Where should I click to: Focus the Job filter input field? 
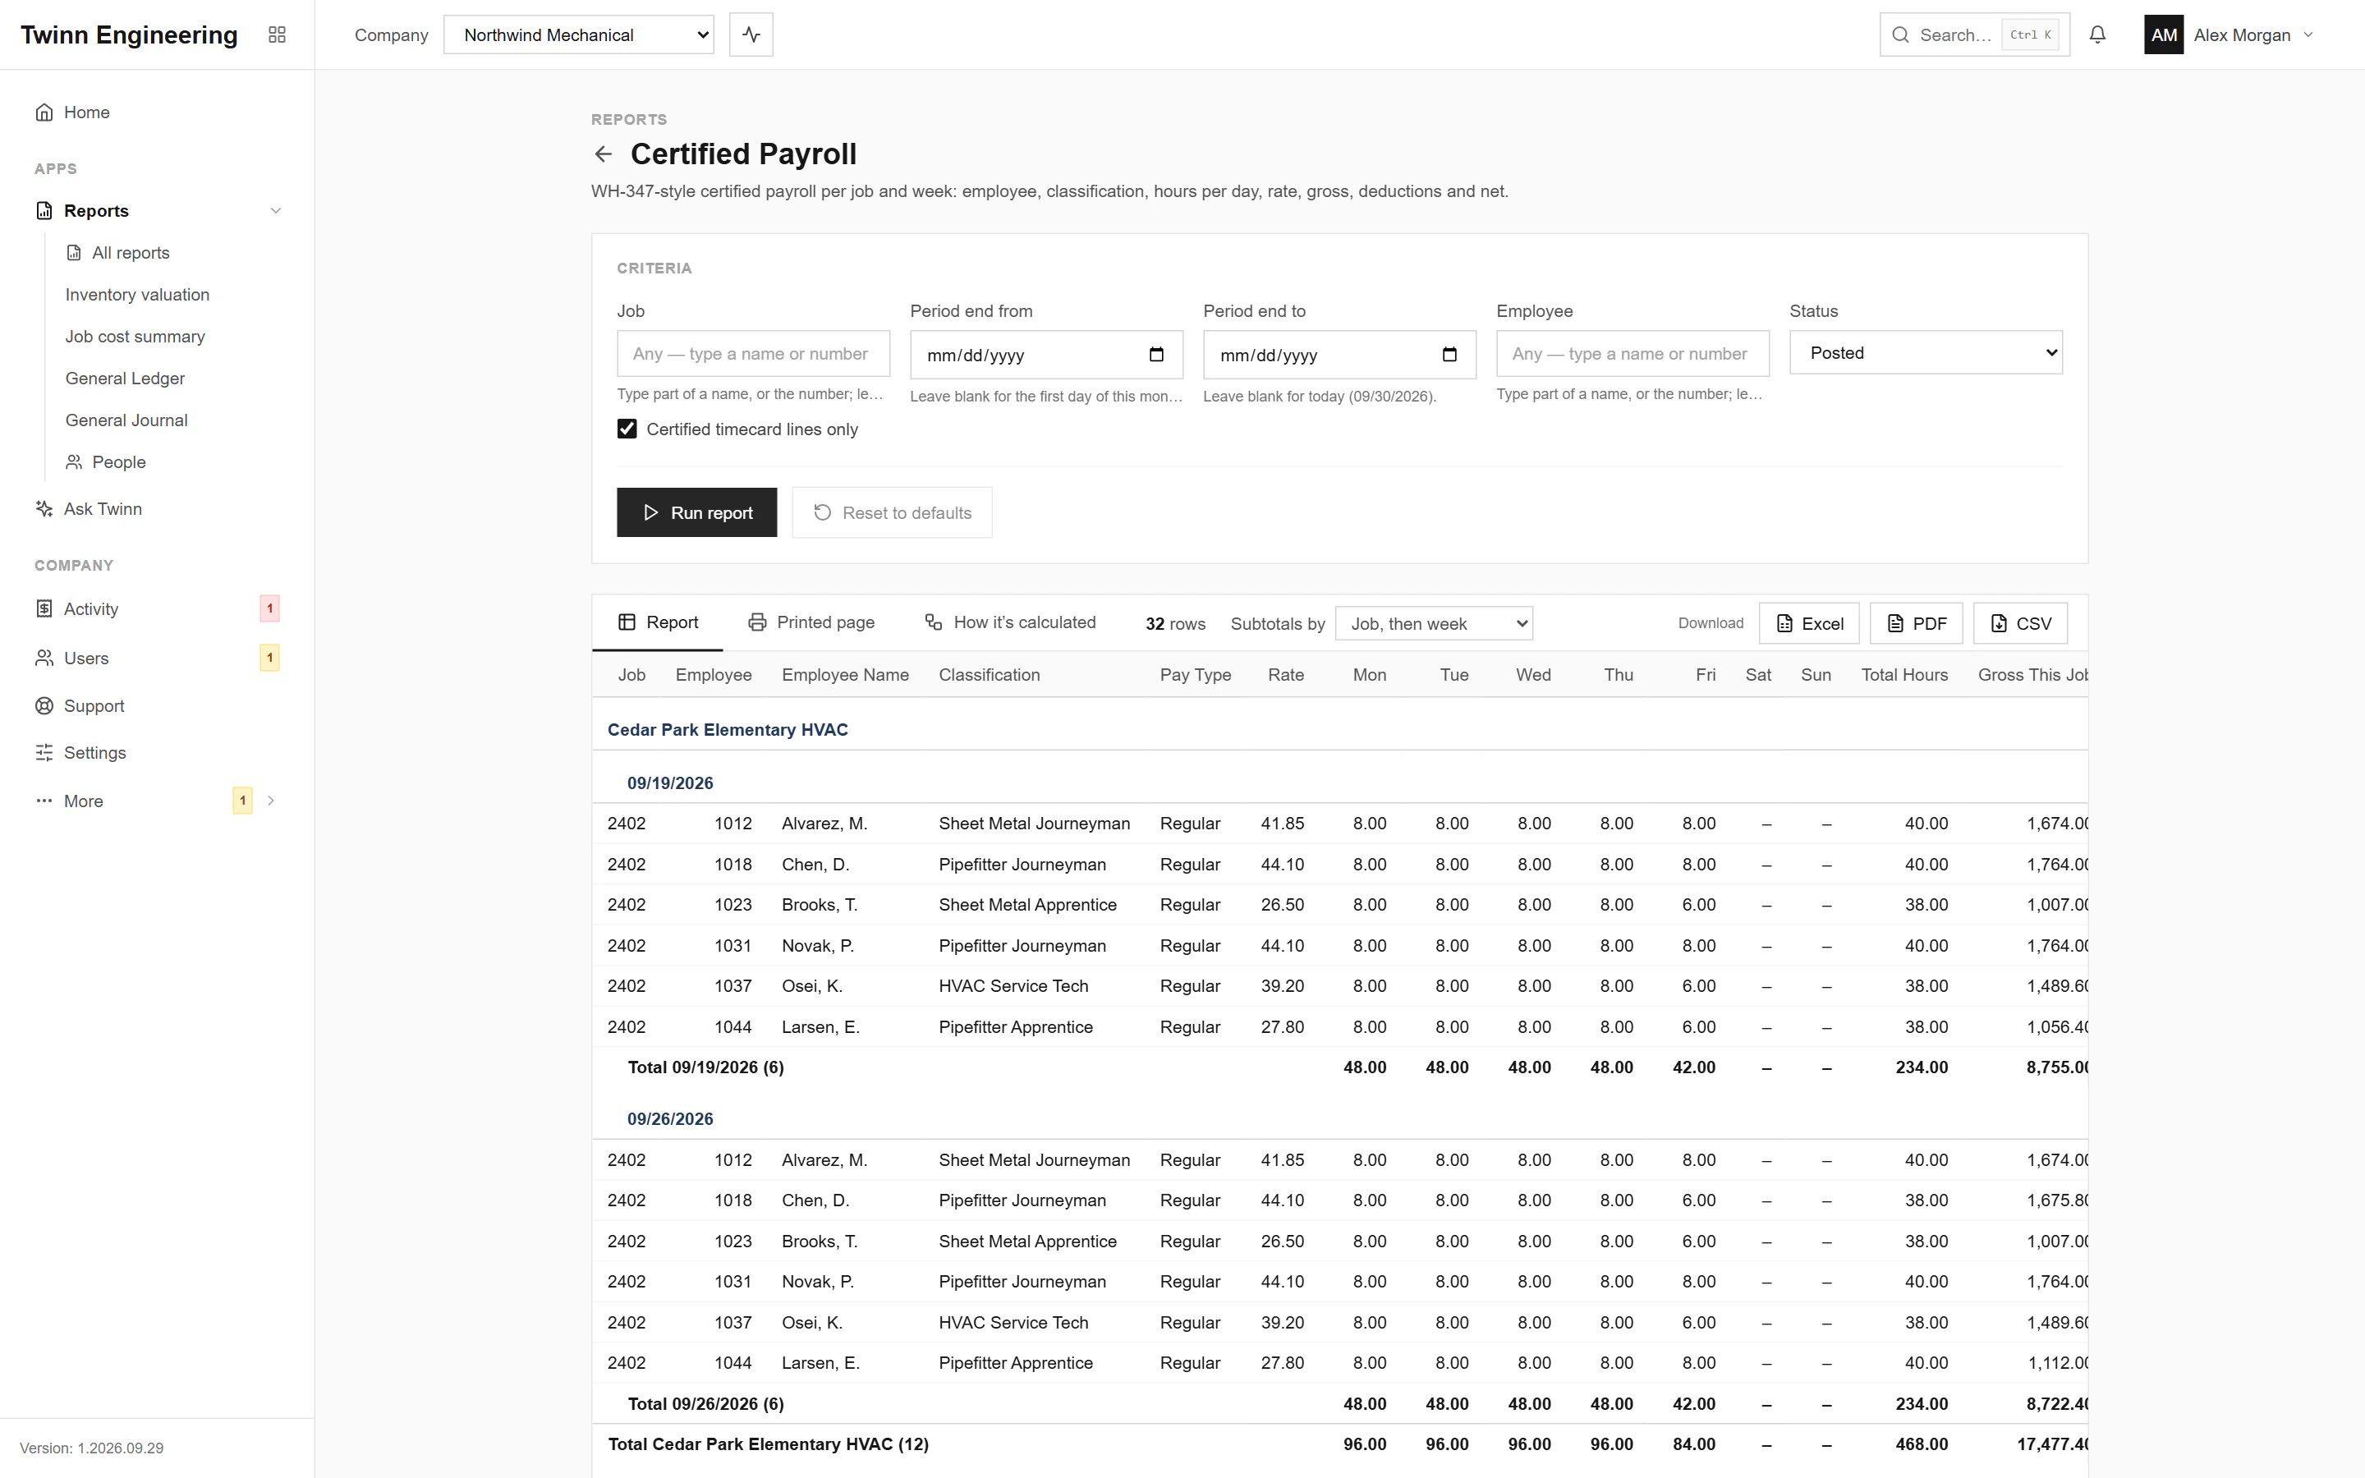(754, 354)
